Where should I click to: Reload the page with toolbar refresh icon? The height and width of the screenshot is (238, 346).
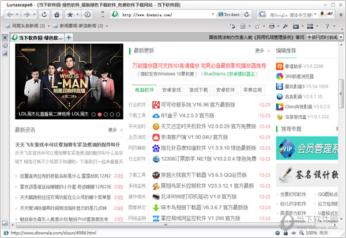pos(44,14)
